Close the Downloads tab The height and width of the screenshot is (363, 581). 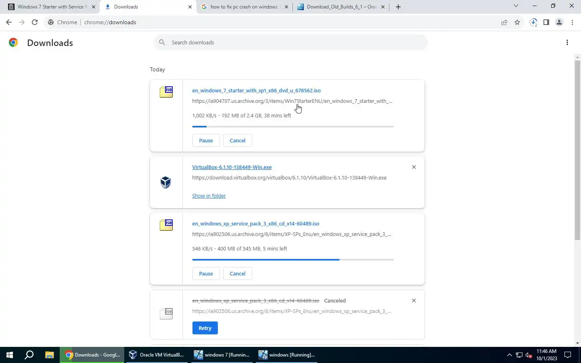click(190, 7)
